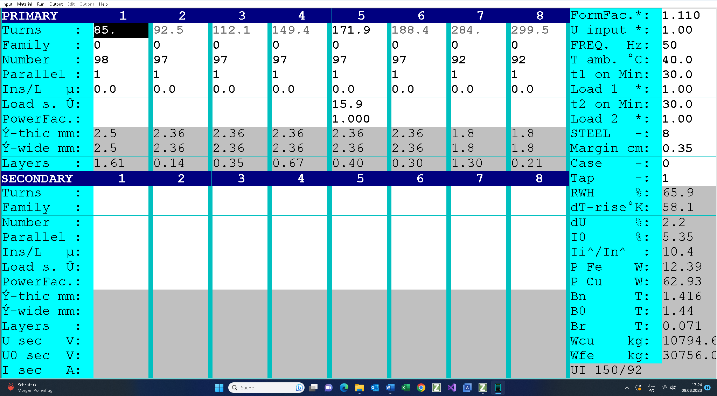
Task: Click the T amb value 40.0
Action: click(689, 60)
